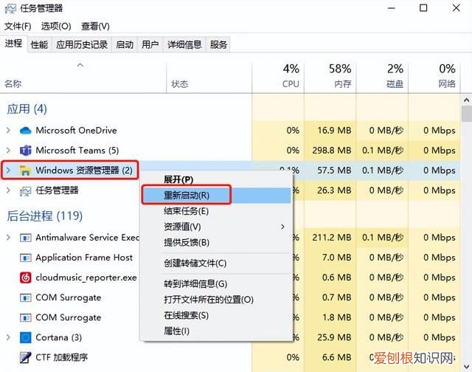Open the 资源值(V) submenu arrow
Image resolution: width=472 pixels, height=372 pixels.
[x=282, y=227]
